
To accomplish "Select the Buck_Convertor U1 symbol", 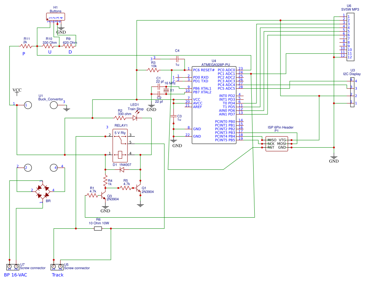I will 54,104.
